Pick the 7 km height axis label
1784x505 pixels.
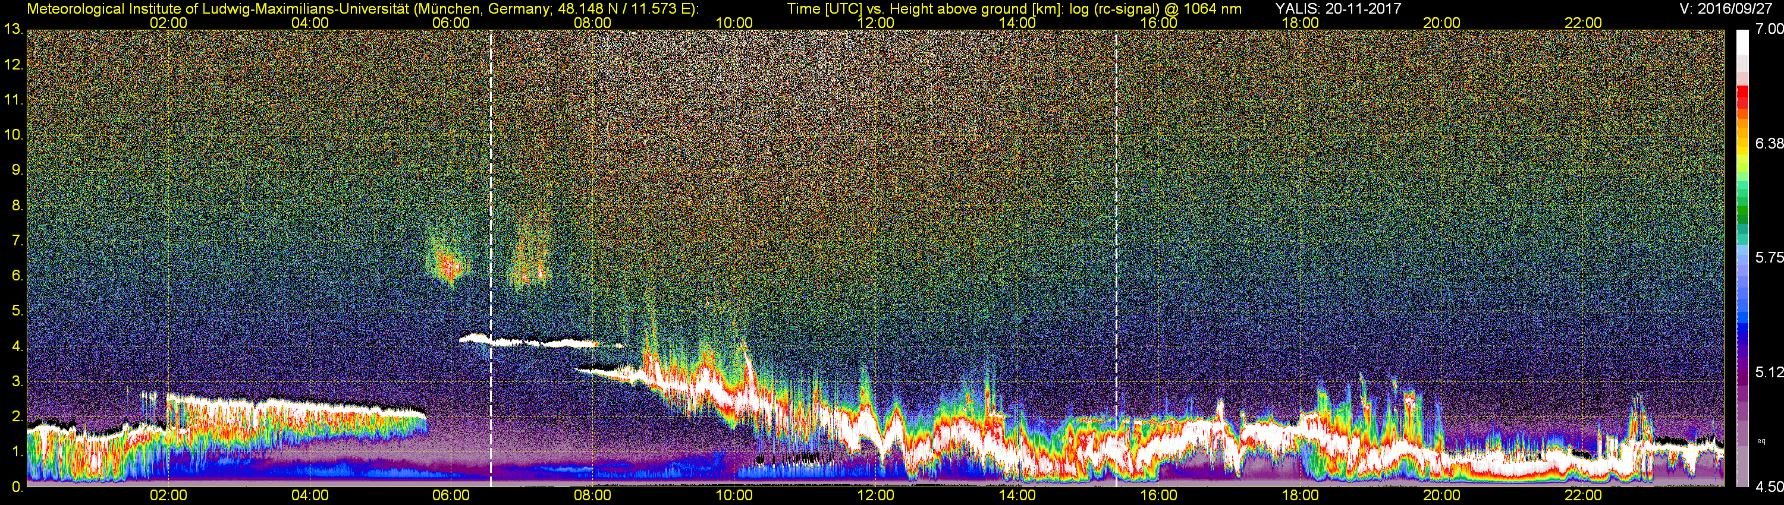click(17, 240)
